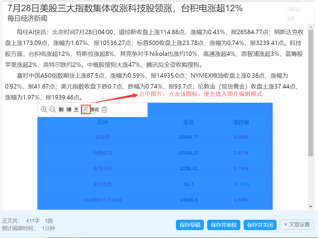This screenshot has height=238, width=318.
Task: Click the 14935.0 value
Action: pyautogui.click(x=189, y=200)
